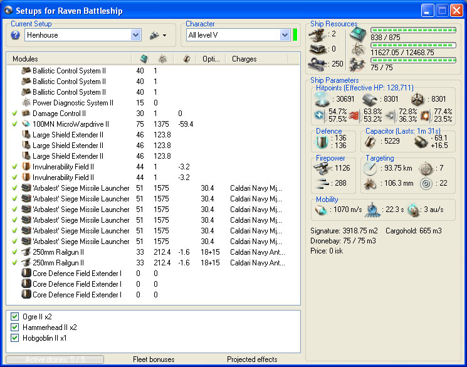This screenshot has height=367, width=467.
Task: Click the shield hitpoints icon
Action: (322, 98)
